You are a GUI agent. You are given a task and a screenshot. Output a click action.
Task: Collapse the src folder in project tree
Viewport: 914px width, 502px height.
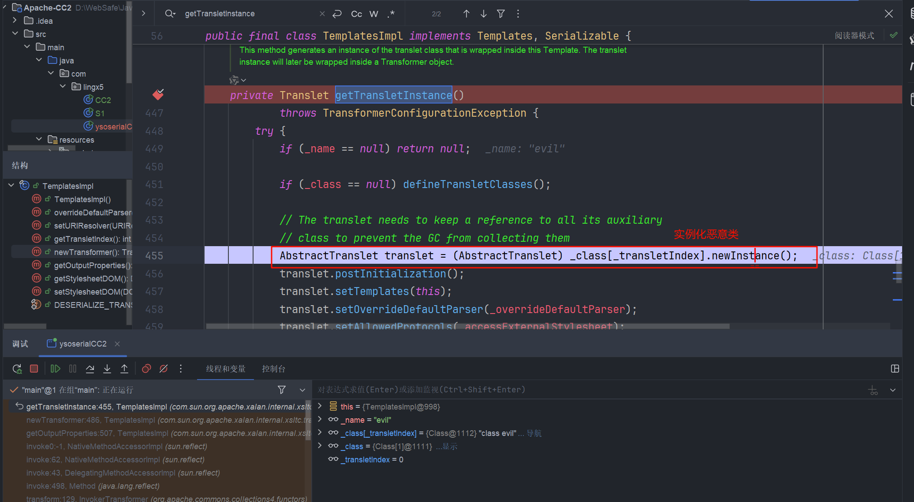(15, 34)
